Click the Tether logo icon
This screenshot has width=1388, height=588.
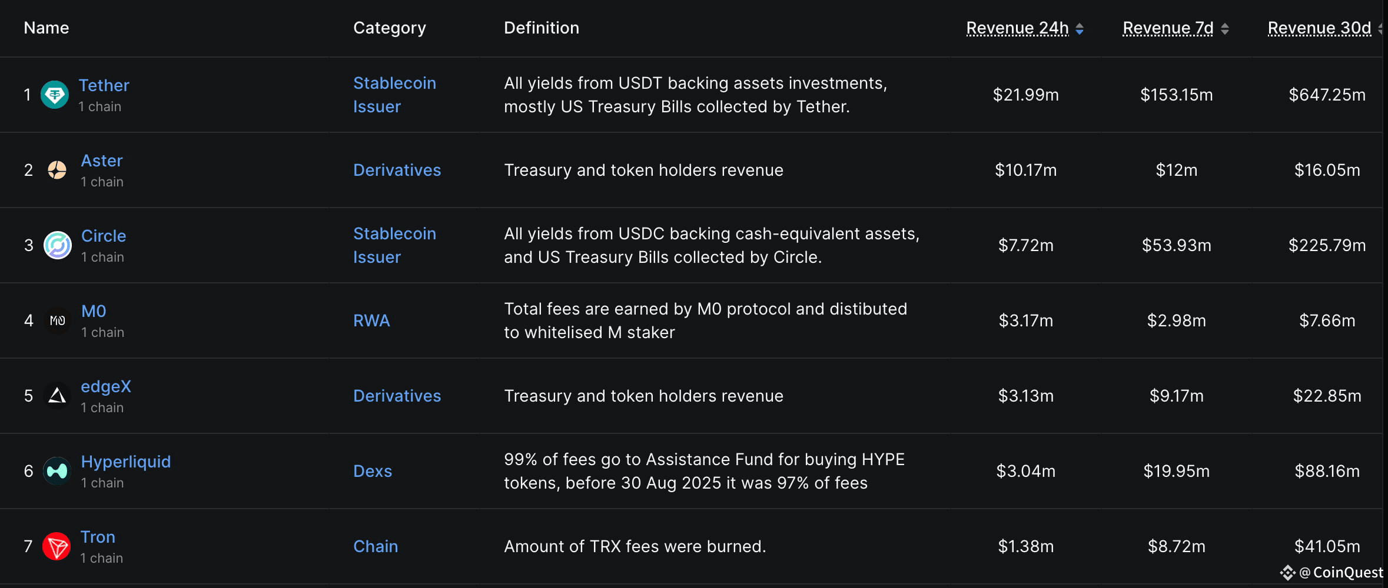(x=55, y=95)
